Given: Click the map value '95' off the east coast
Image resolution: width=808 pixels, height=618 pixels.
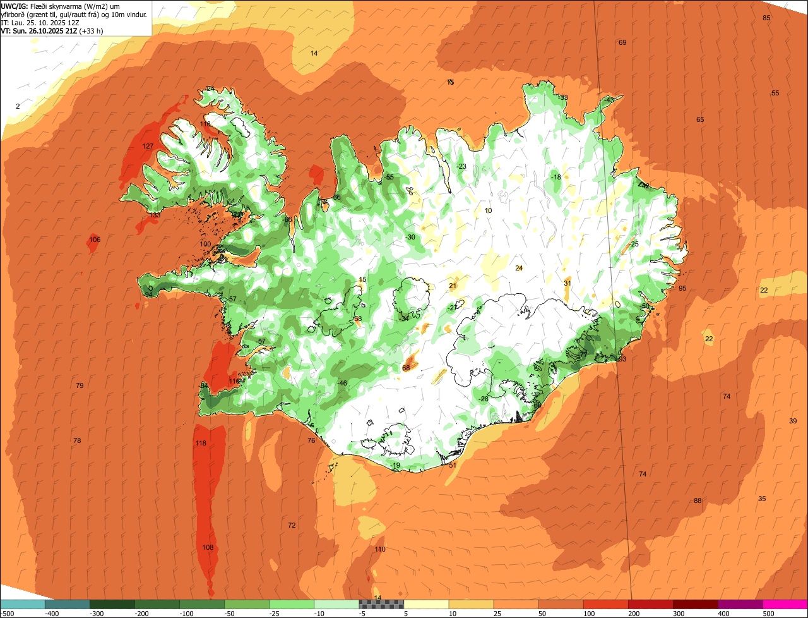Looking at the screenshot, I should [x=682, y=288].
